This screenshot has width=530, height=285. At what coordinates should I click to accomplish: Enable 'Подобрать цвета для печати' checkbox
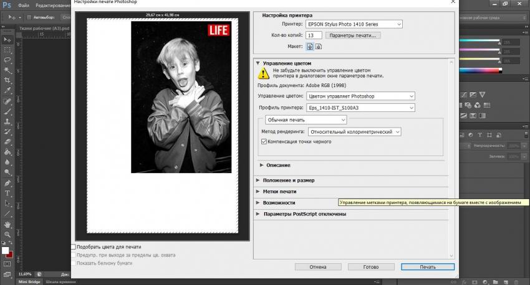click(74, 247)
